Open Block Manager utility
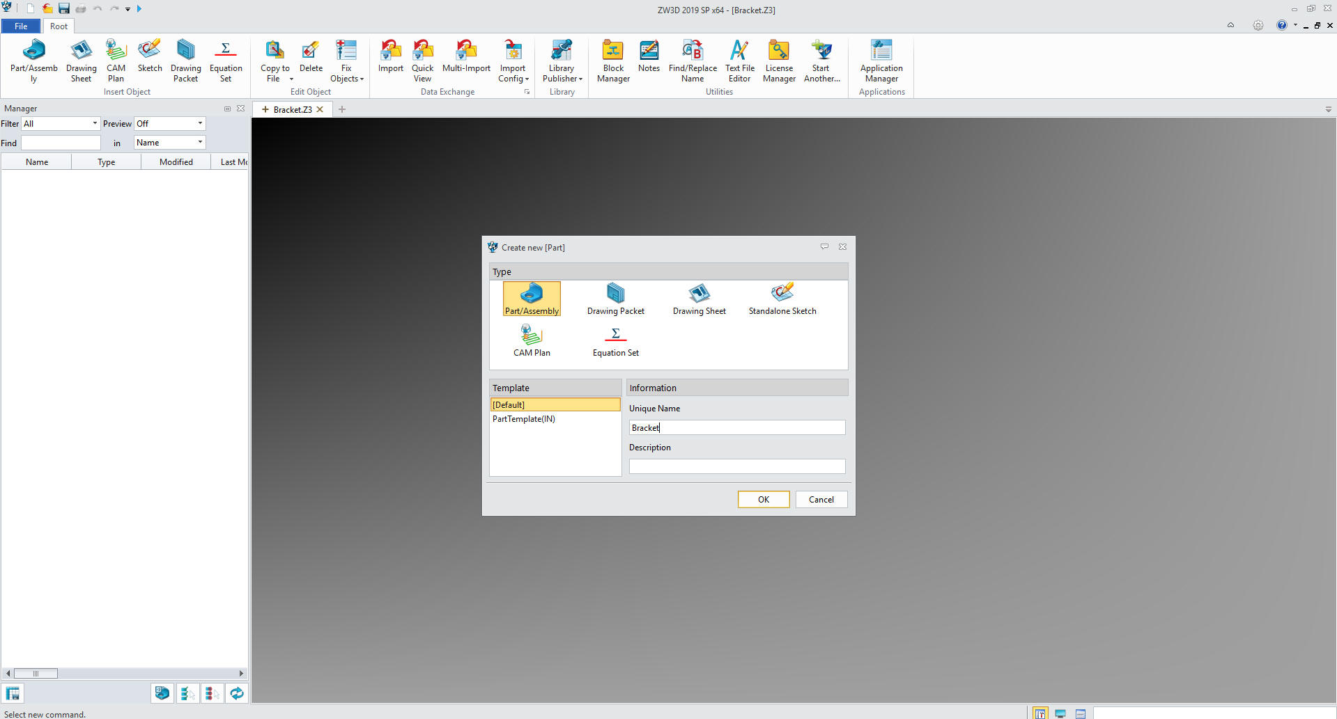 (613, 61)
